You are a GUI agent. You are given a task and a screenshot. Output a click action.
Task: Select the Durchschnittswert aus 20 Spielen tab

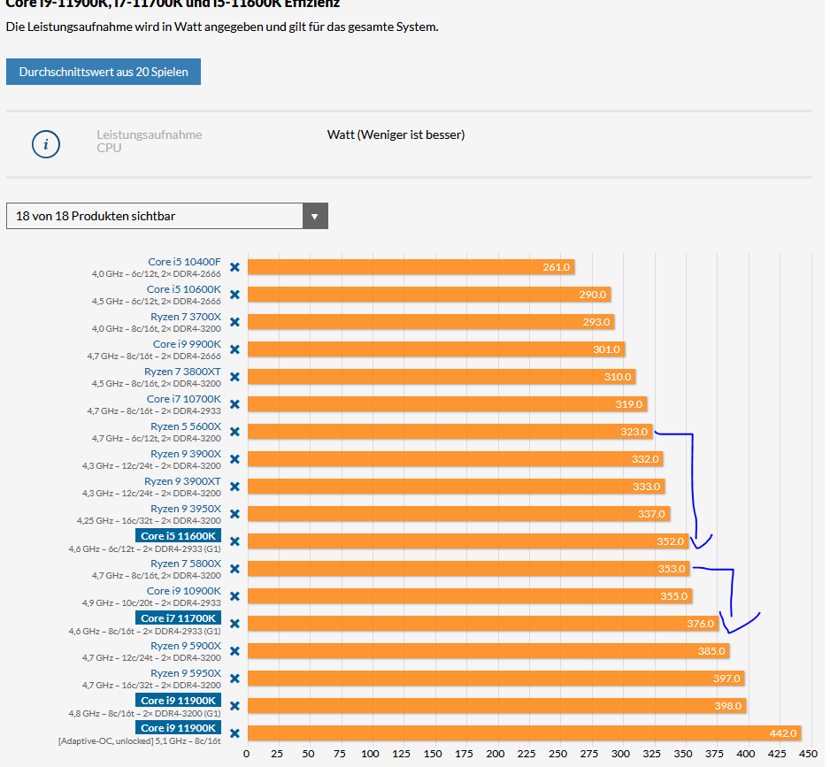click(104, 72)
